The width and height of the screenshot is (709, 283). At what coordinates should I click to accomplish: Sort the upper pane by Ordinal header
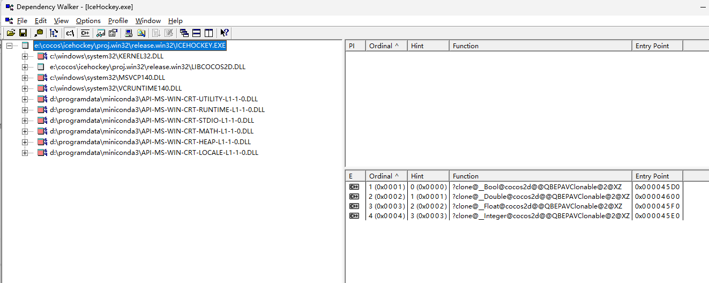point(386,46)
